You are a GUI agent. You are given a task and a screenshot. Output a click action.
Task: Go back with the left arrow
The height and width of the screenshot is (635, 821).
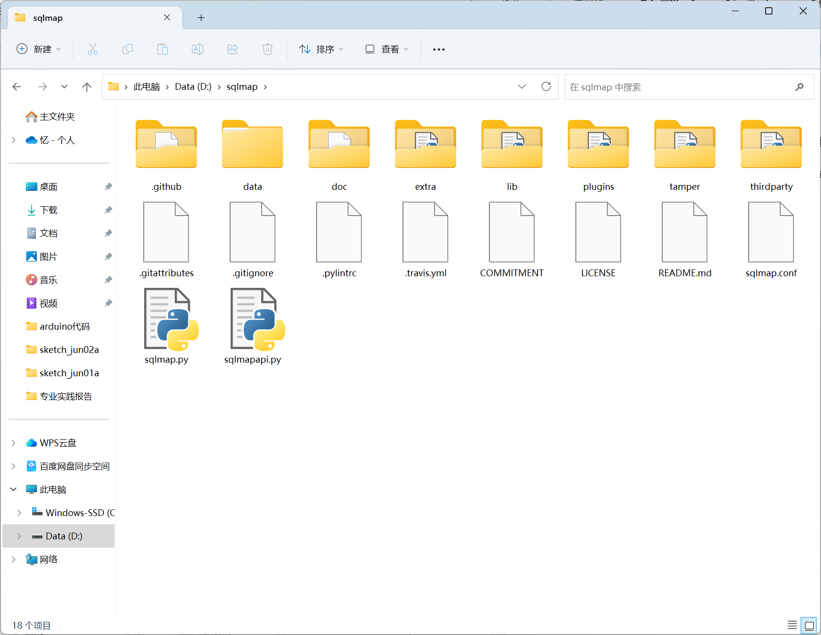[x=17, y=87]
